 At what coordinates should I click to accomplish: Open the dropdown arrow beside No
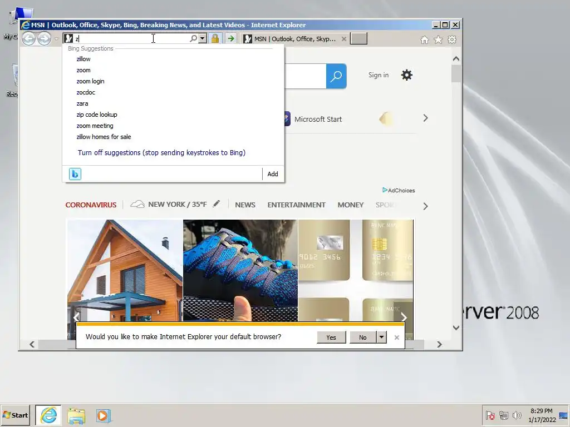click(x=381, y=337)
